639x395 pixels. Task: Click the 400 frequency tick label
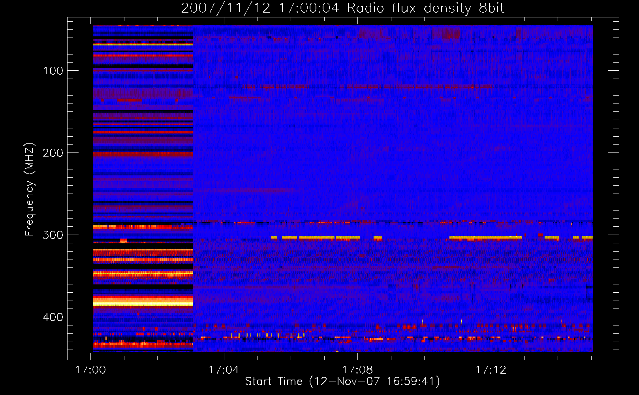[53, 317]
